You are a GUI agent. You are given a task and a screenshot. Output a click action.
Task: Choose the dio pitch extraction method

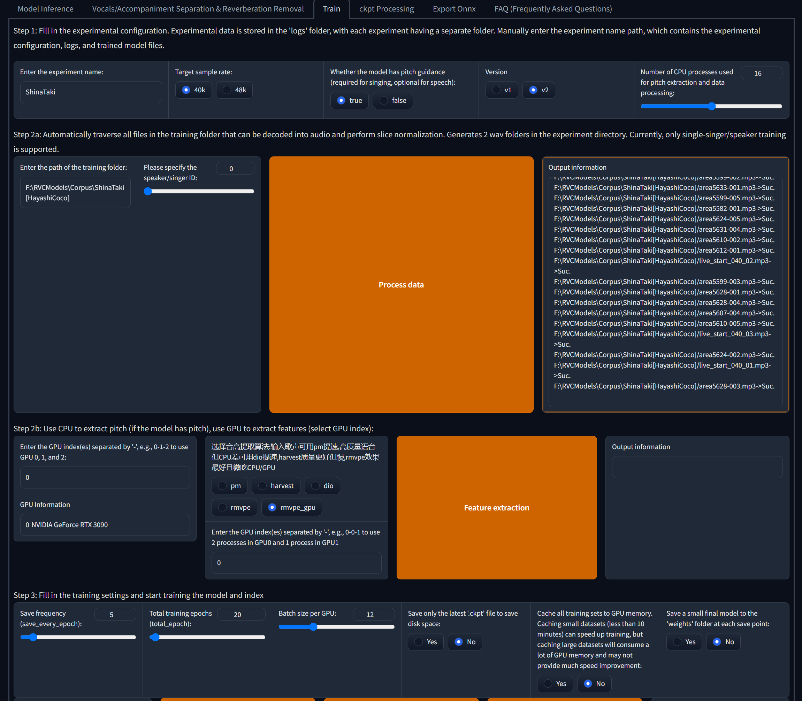(322, 485)
